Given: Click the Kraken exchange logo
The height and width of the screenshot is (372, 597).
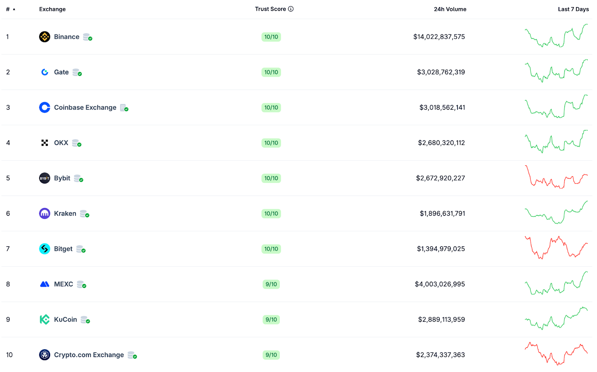Looking at the screenshot, I should point(44,213).
